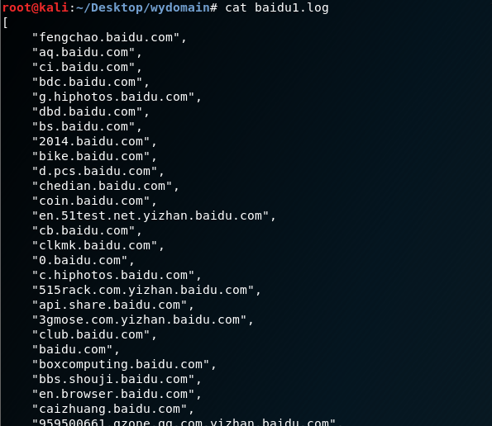Click the fengchao.baidu.com line

tap(109, 38)
